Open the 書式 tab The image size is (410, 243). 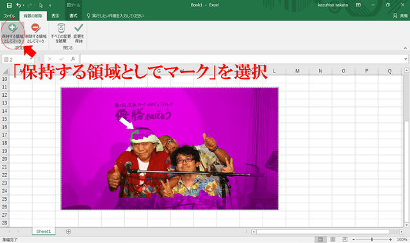click(73, 16)
